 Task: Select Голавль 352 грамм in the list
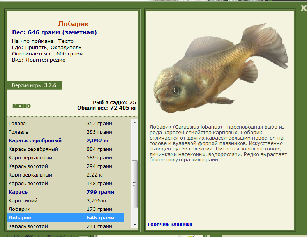point(66,124)
